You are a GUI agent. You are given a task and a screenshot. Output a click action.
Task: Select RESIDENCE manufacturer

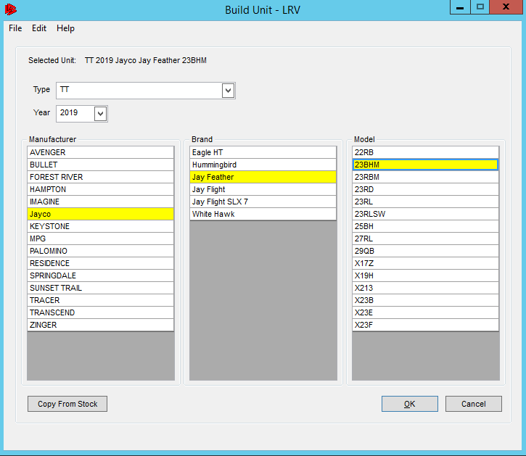coord(100,263)
